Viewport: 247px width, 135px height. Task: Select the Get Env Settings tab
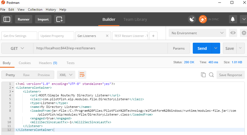tap(19, 36)
